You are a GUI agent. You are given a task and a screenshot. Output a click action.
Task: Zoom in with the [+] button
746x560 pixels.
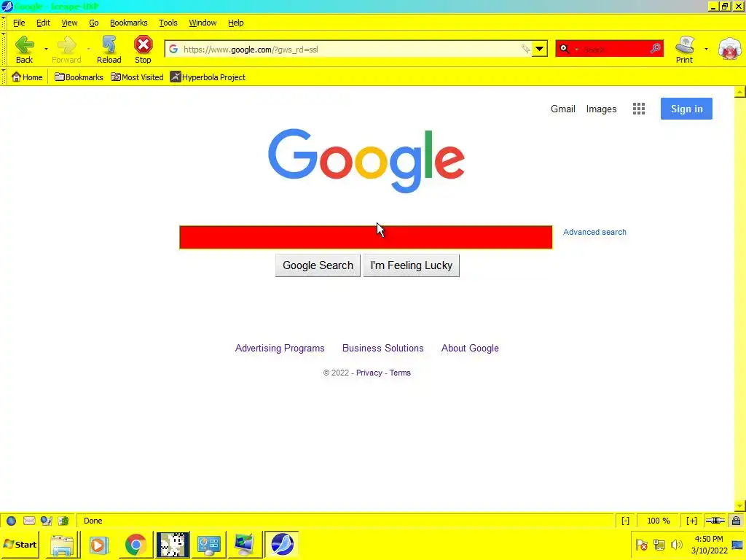(x=692, y=521)
